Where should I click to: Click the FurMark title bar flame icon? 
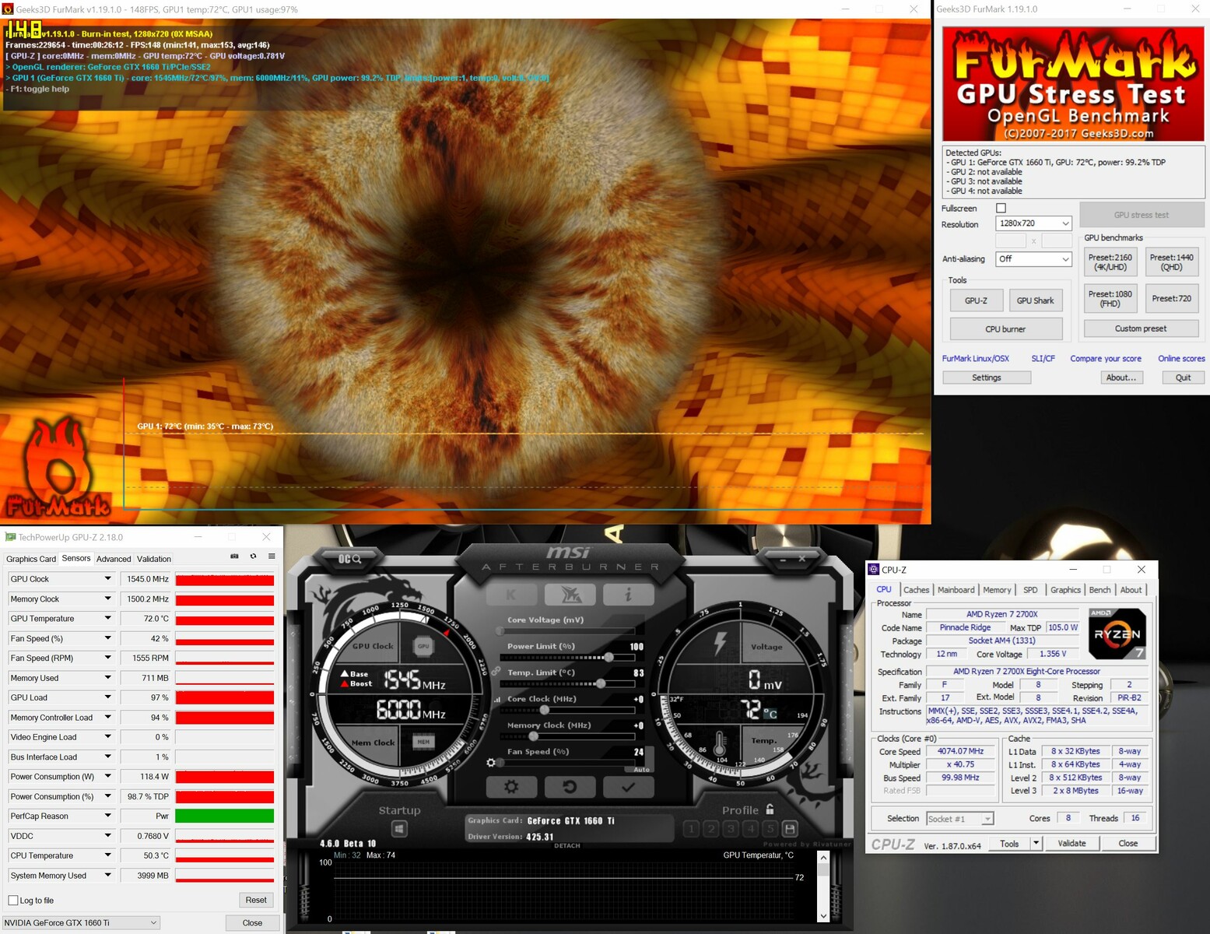(8, 9)
